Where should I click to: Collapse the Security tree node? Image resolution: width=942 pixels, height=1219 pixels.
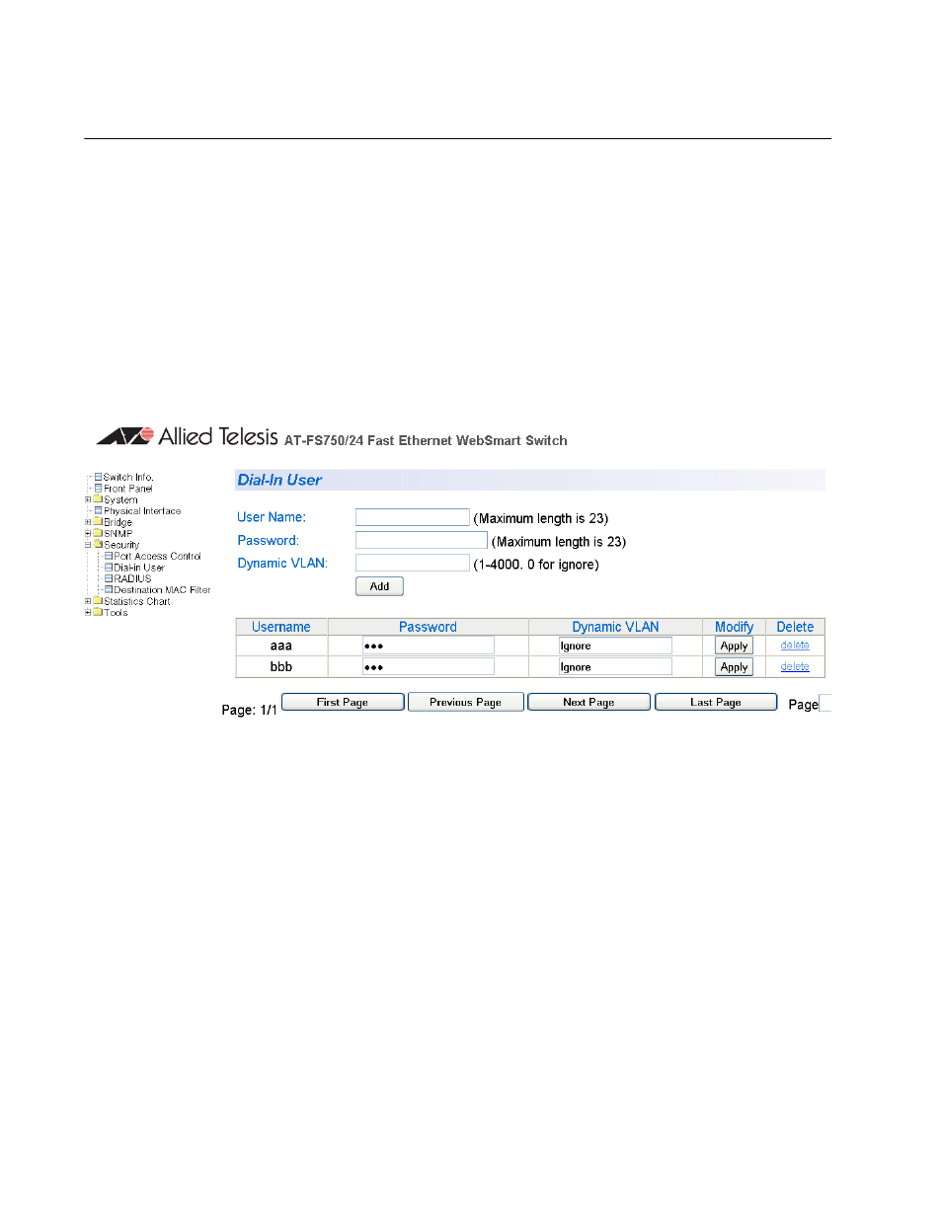coord(88,545)
